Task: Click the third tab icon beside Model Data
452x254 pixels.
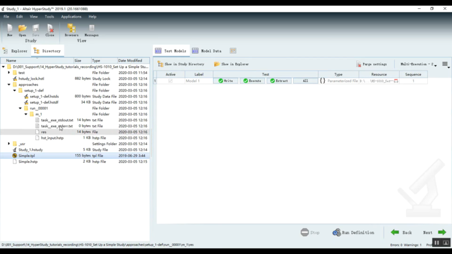Action: [x=233, y=51]
